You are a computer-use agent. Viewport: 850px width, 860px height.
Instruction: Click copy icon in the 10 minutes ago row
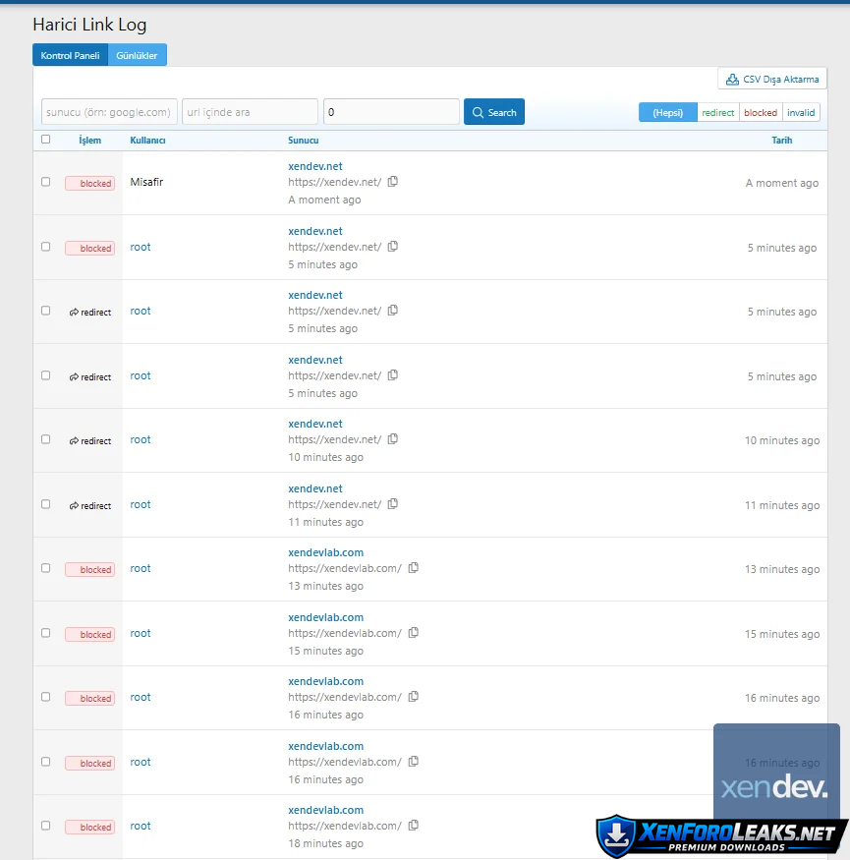[393, 439]
